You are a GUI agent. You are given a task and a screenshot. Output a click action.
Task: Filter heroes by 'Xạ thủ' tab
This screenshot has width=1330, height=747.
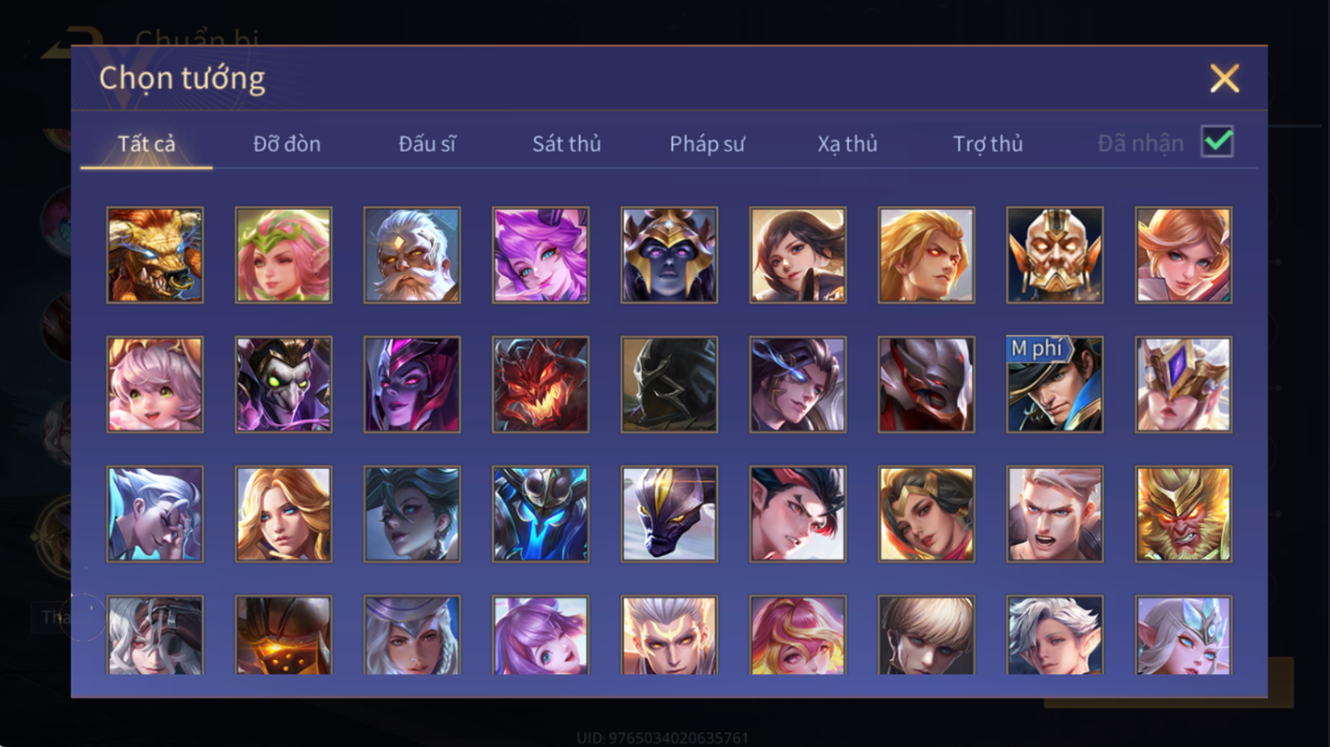pos(847,143)
